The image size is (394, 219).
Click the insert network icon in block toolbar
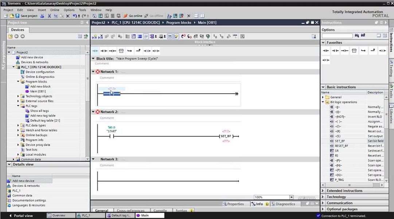94,36
